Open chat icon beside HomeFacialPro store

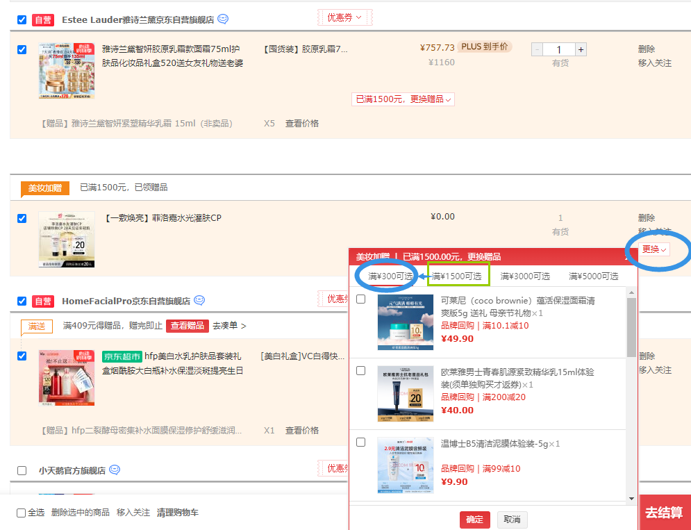tap(199, 300)
